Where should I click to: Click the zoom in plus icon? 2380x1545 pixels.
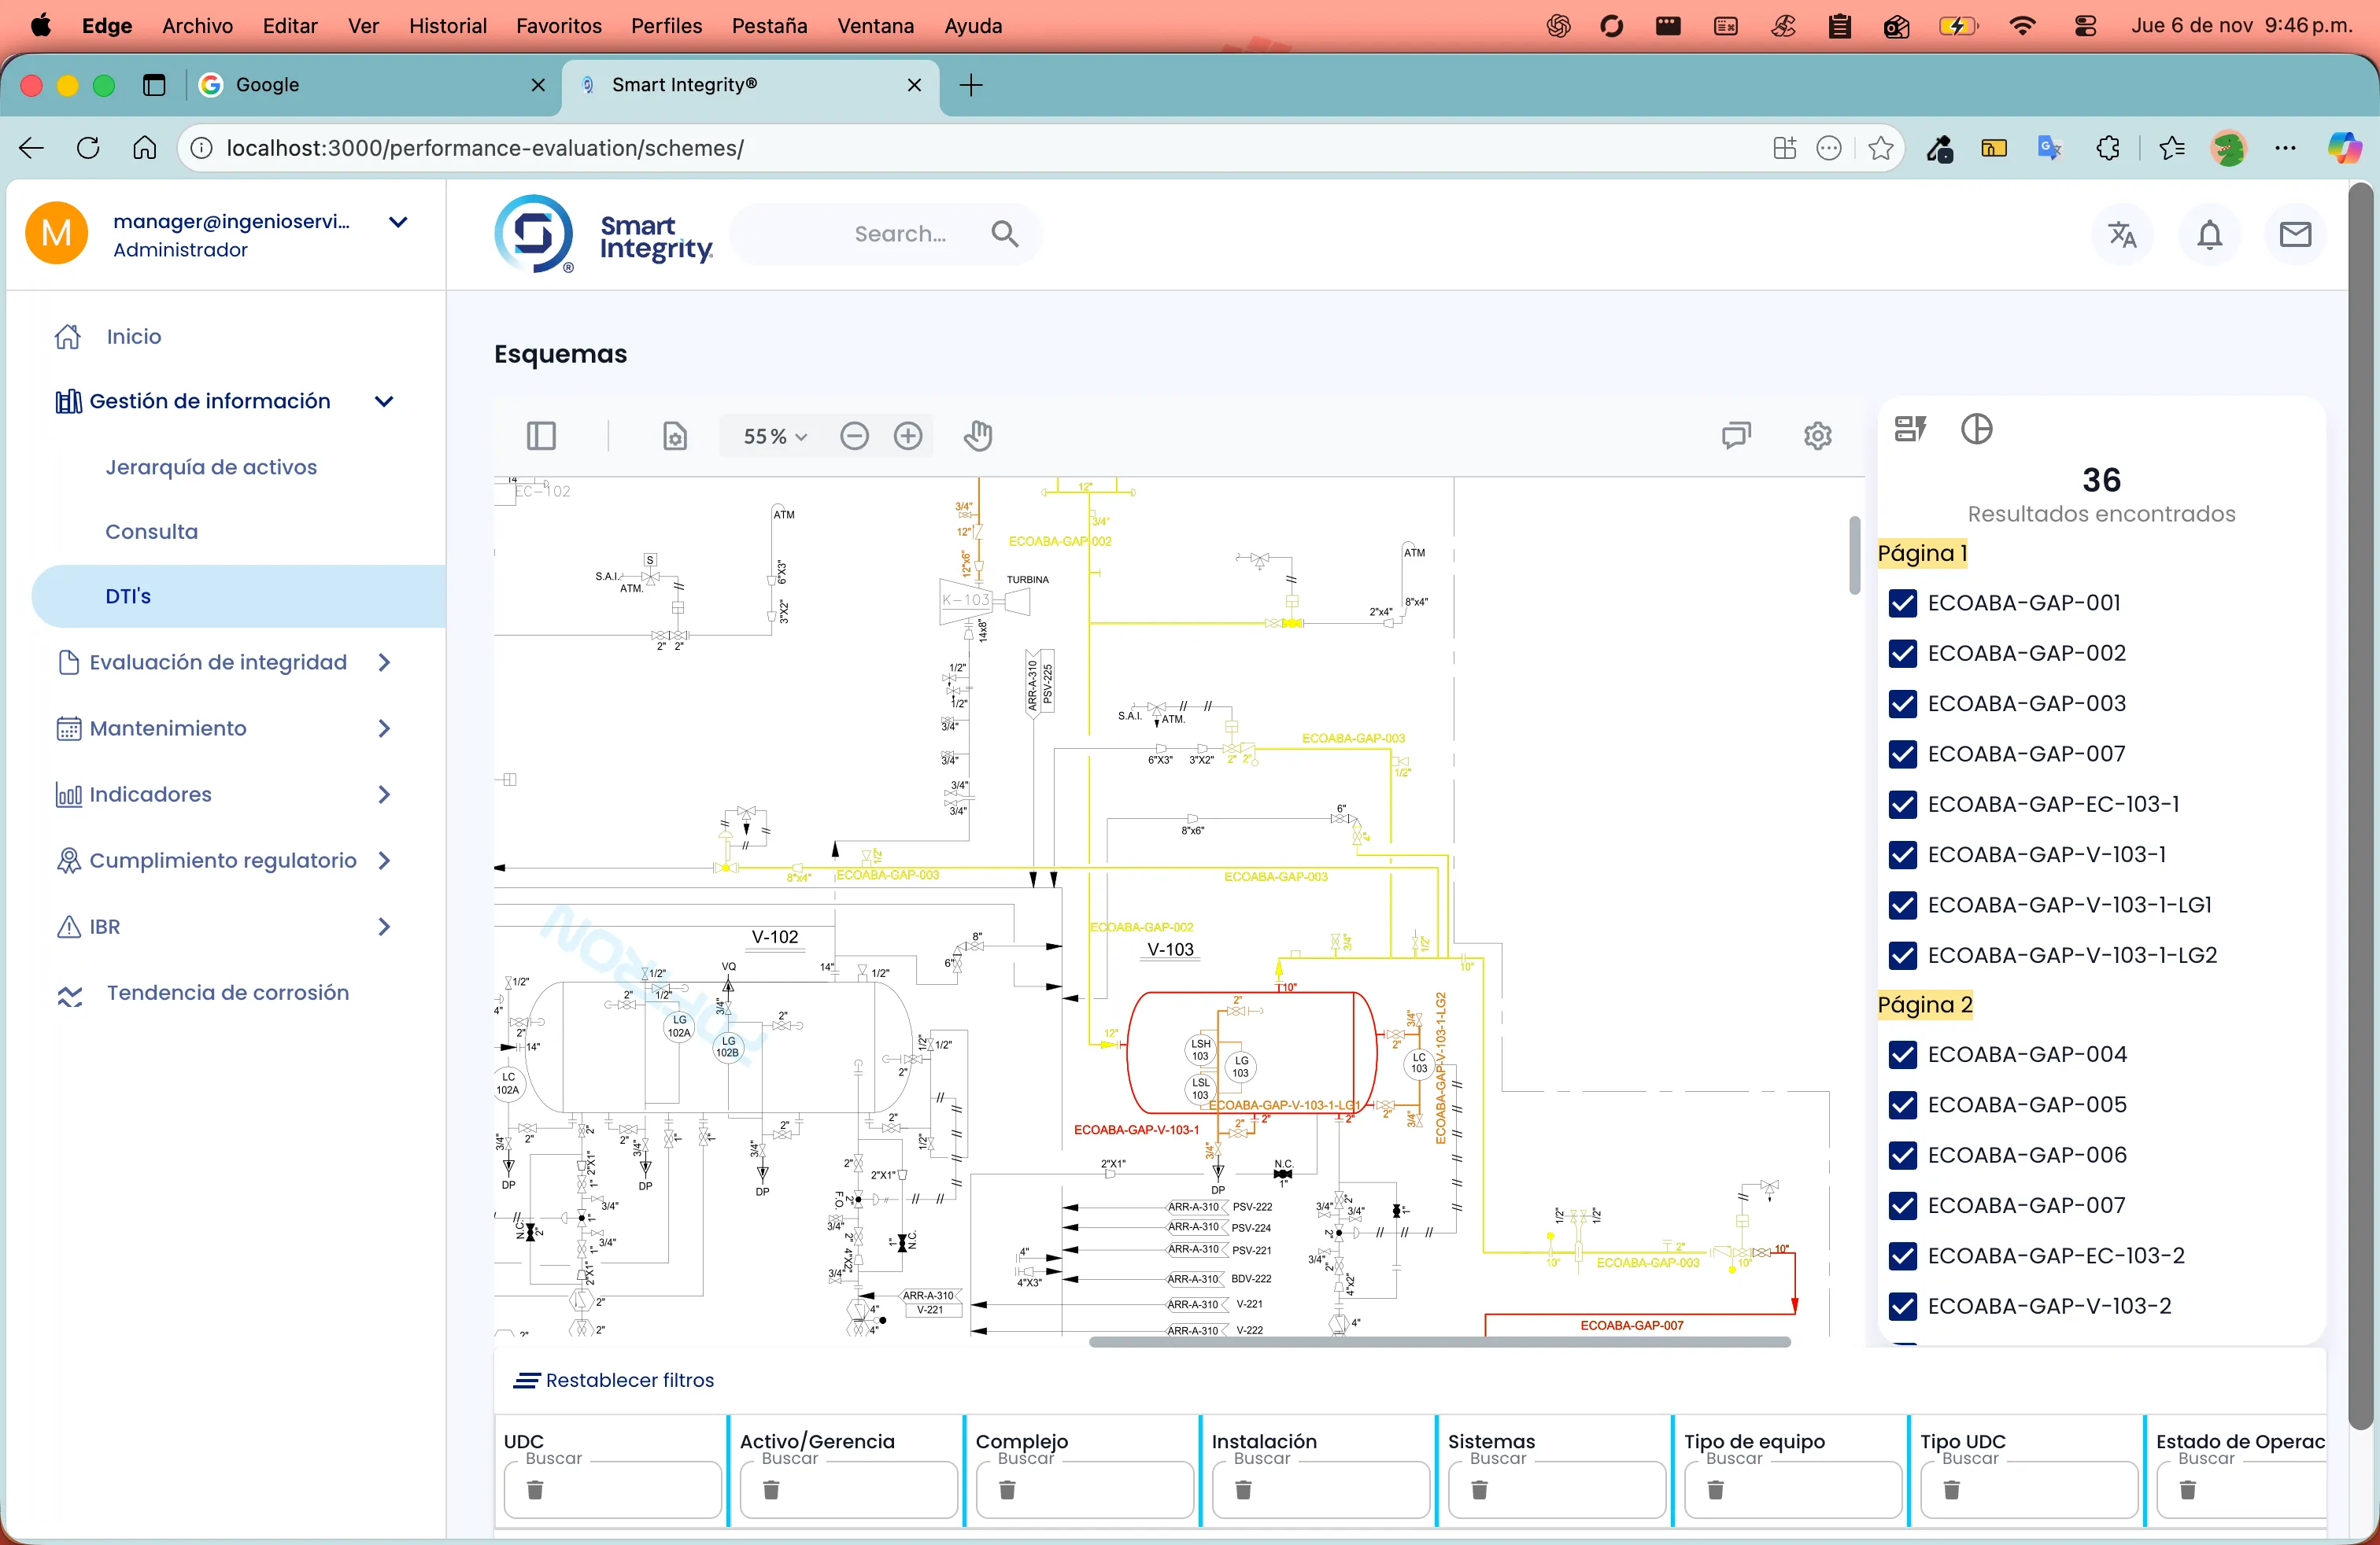coord(908,436)
